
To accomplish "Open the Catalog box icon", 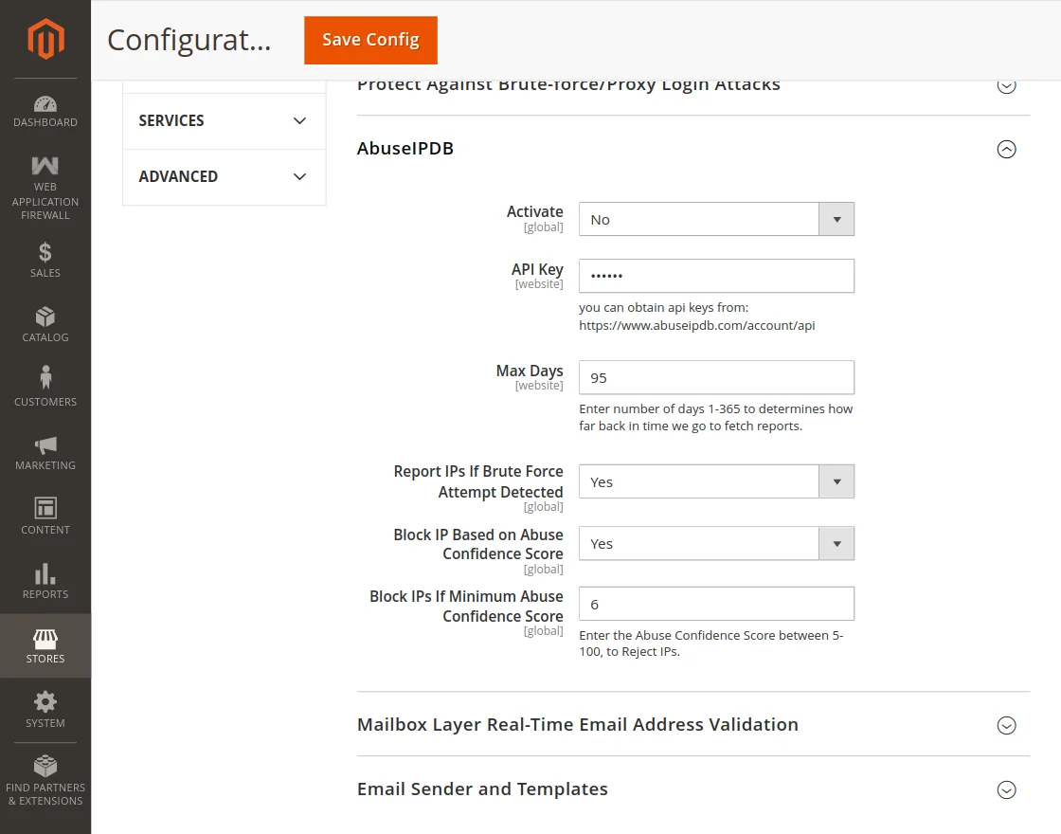I will pyautogui.click(x=45, y=317).
